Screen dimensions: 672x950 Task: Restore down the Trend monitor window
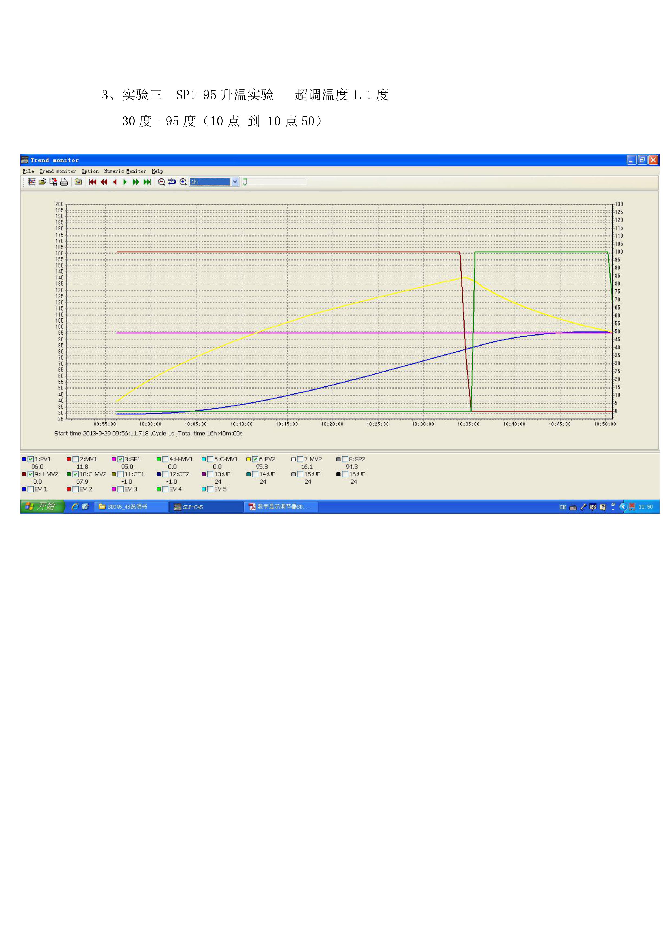(642, 160)
